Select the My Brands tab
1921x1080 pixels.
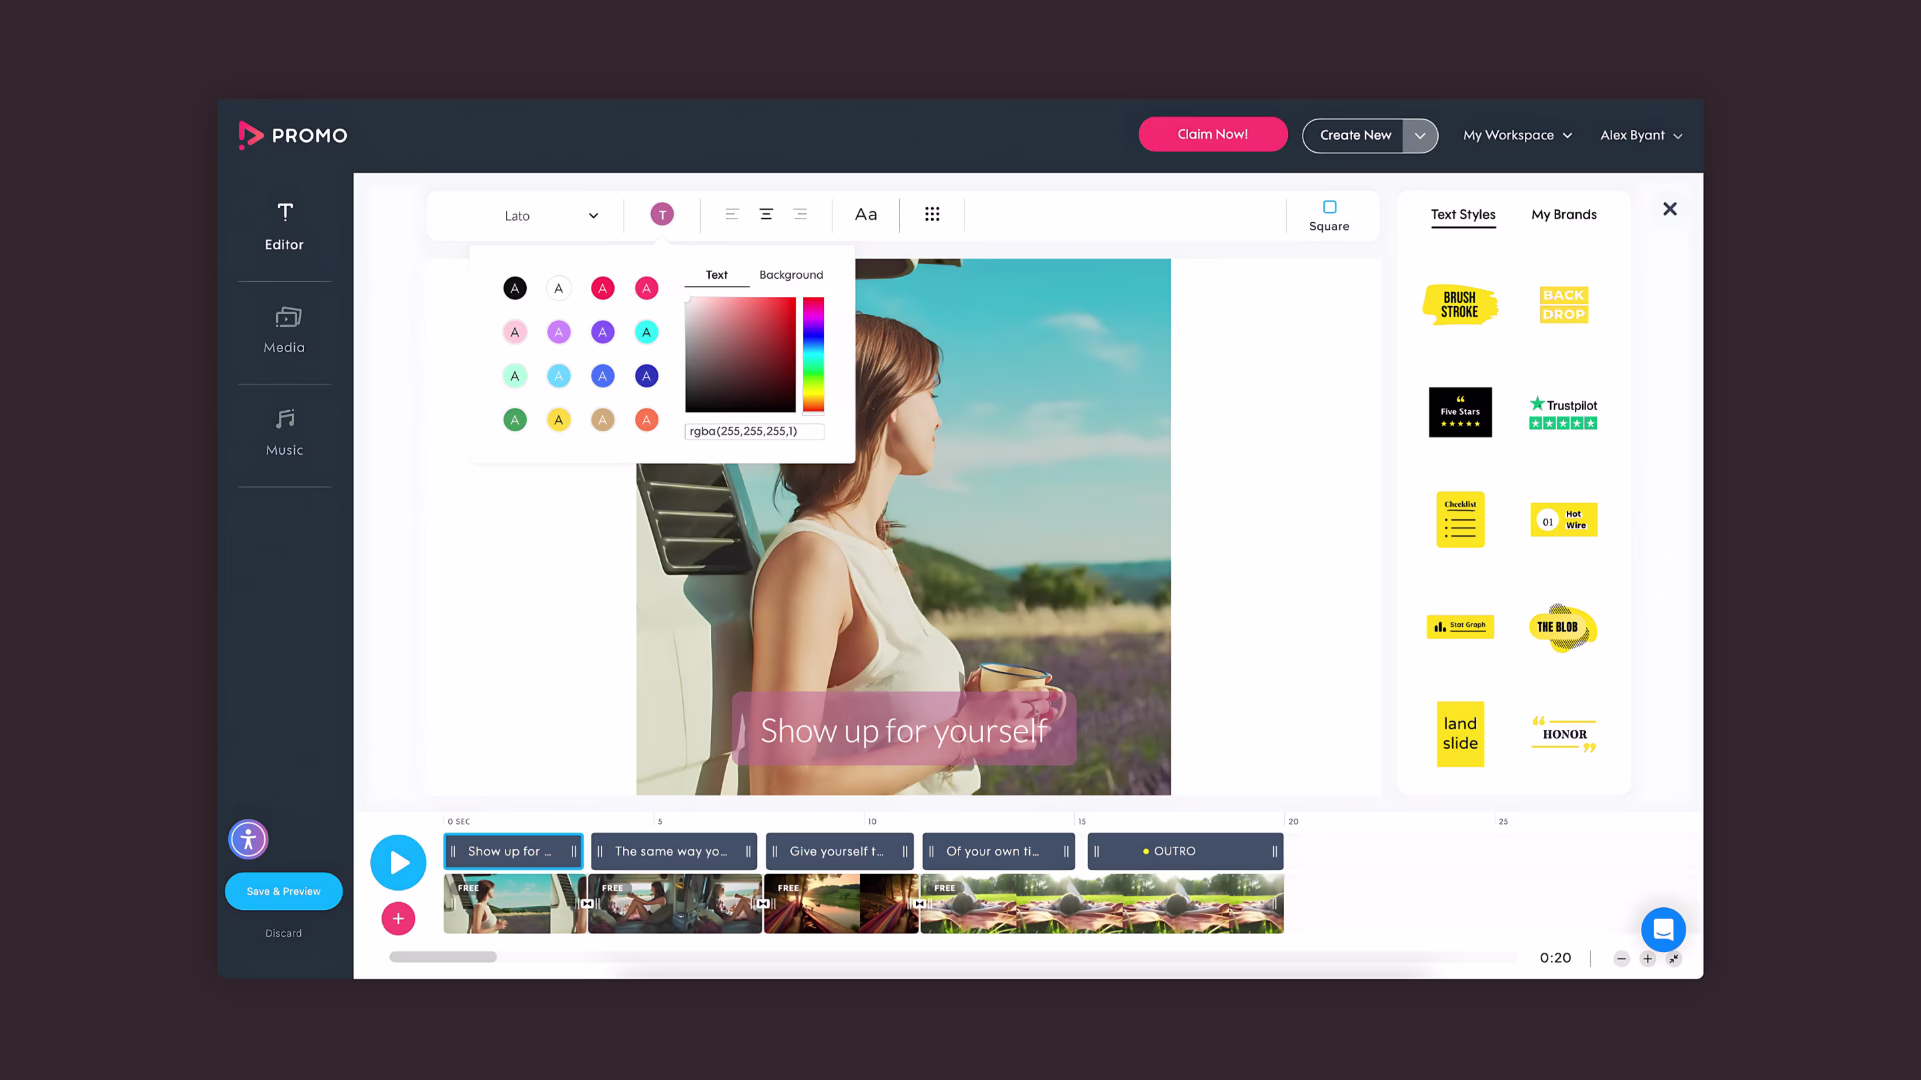point(1563,215)
